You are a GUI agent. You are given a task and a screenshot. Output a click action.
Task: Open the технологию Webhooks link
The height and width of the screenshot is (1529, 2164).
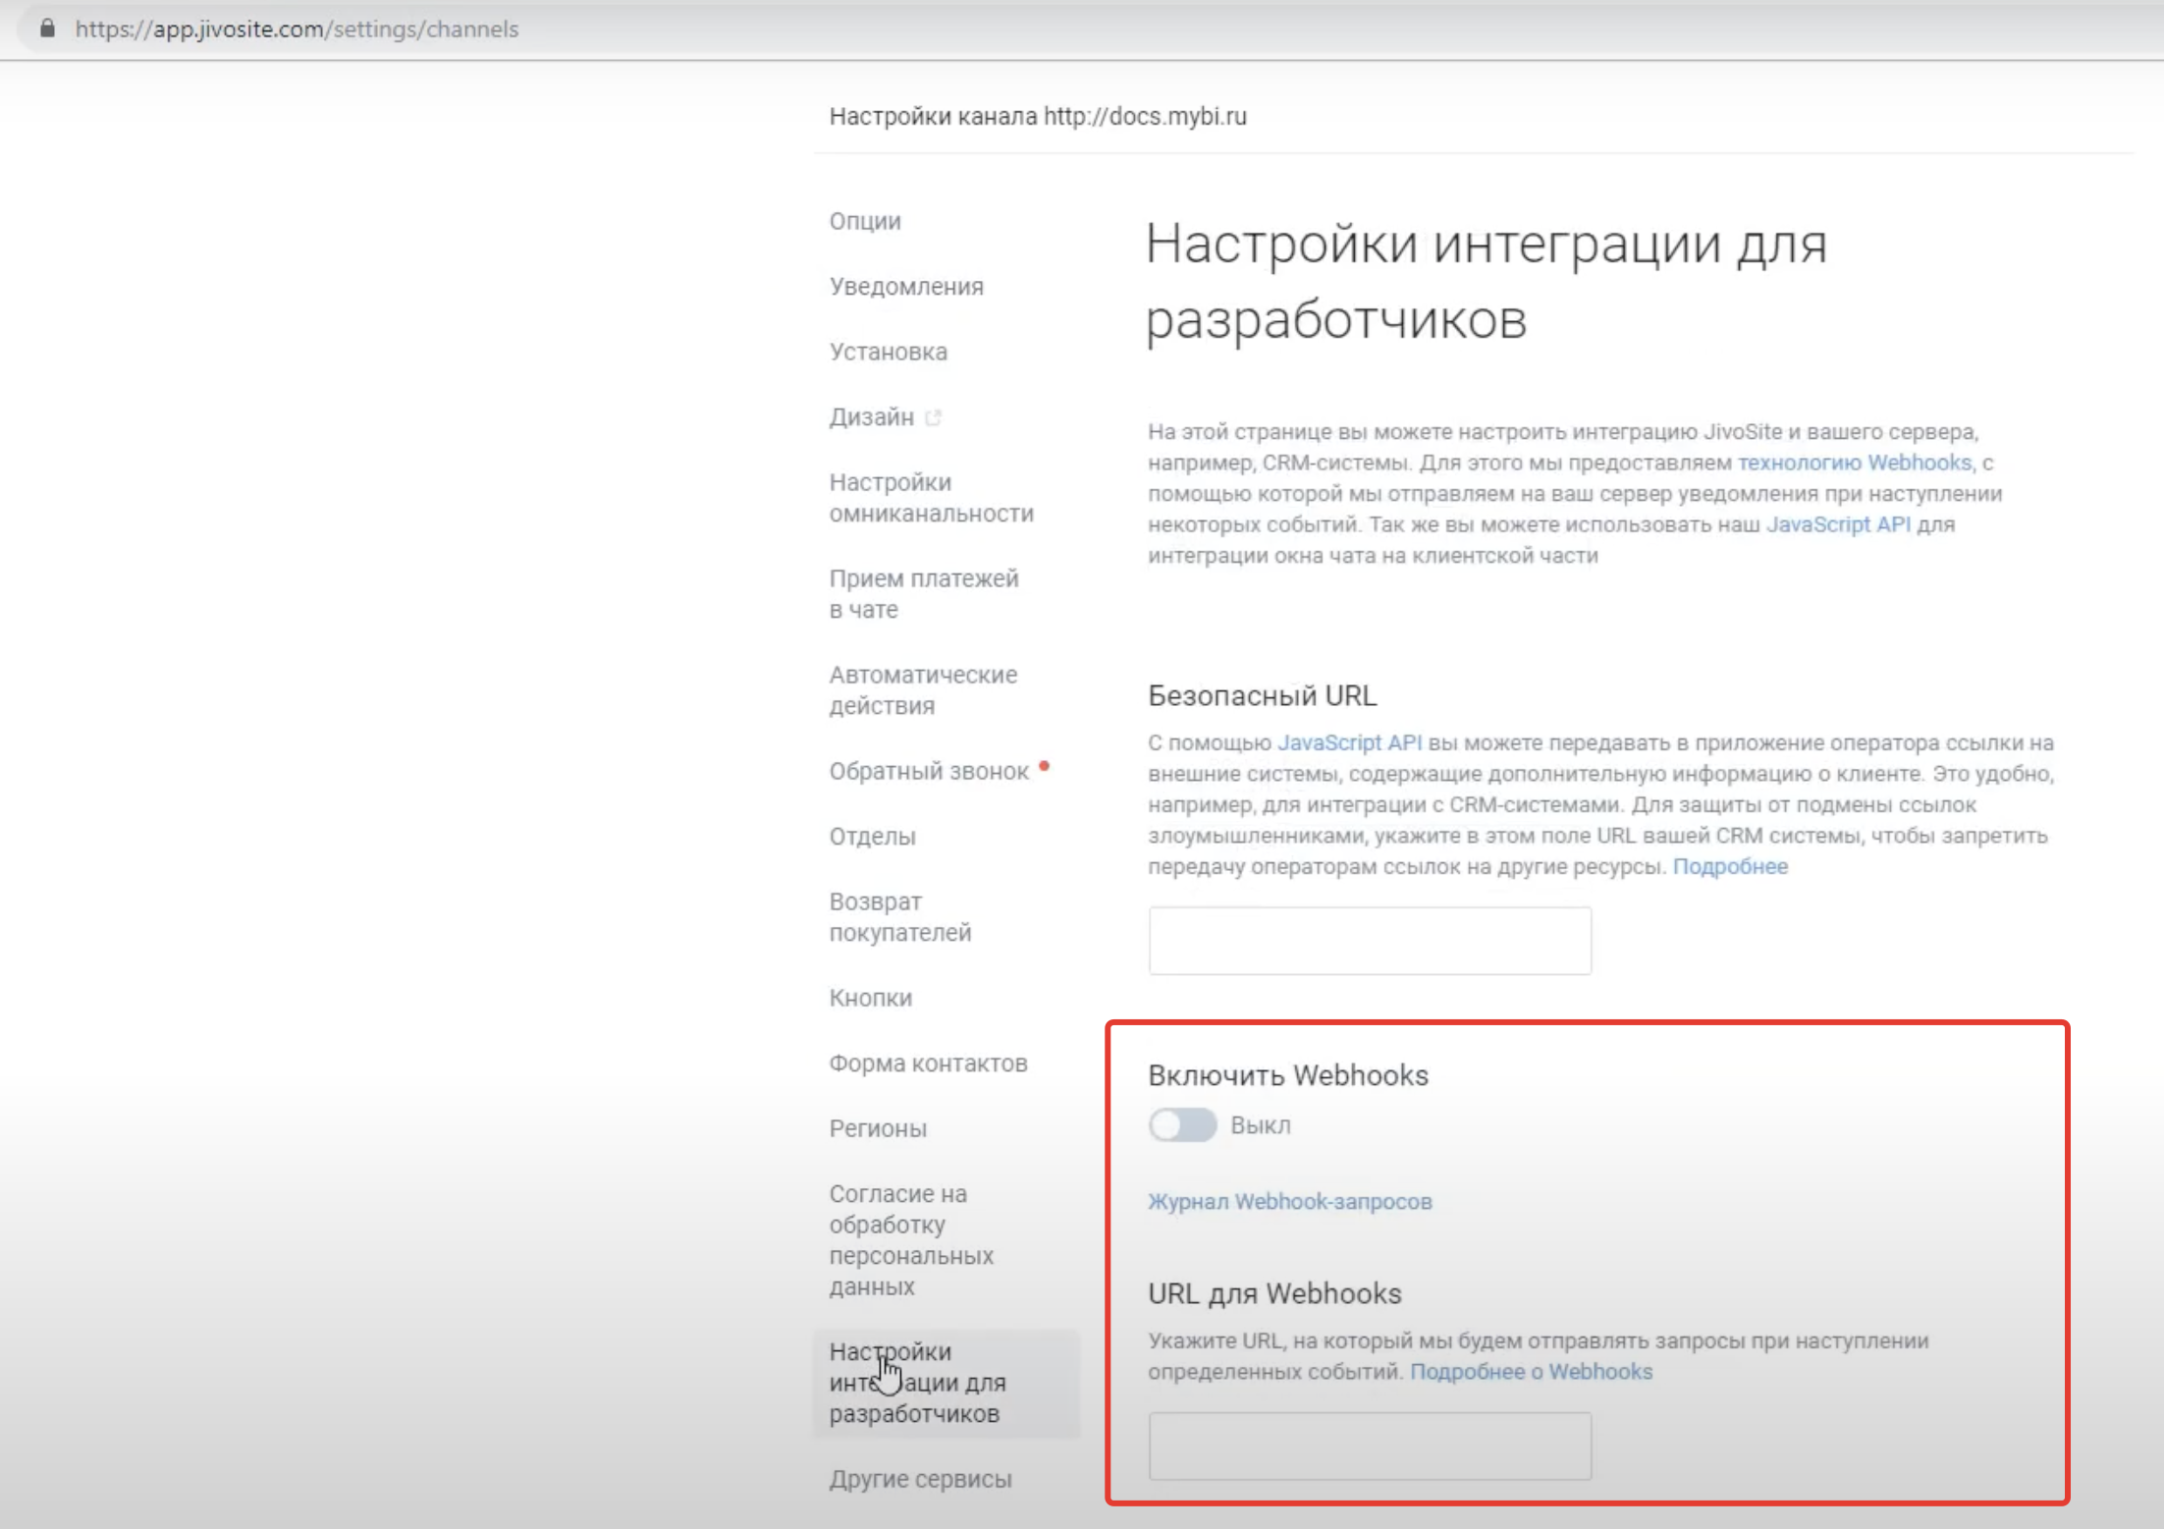click(x=1854, y=463)
